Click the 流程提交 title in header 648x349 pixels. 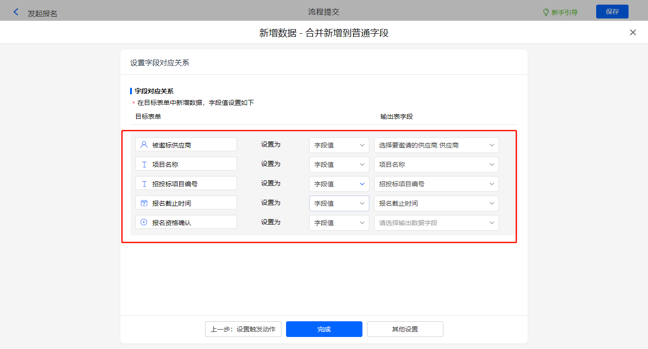click(x=324, y=12)
